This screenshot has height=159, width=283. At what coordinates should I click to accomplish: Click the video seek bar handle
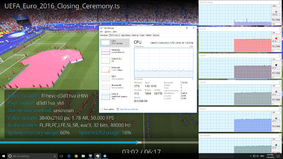137,142
